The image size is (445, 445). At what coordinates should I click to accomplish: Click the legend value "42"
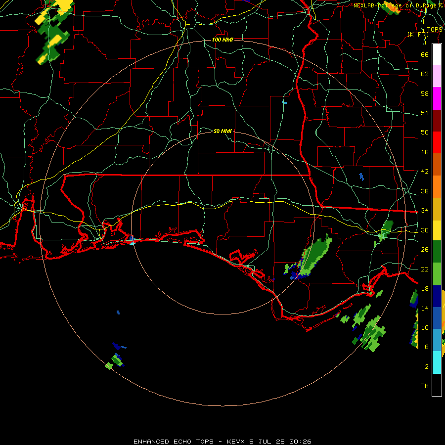(425, 172)
